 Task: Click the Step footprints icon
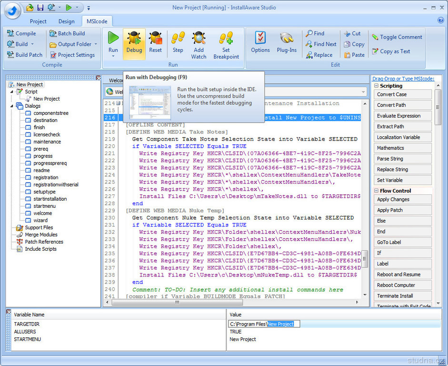pos(178,39)
